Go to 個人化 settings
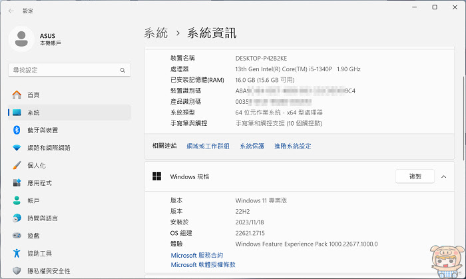The height and width of the screenshot is (279, 466). click(x=69, y=165)
